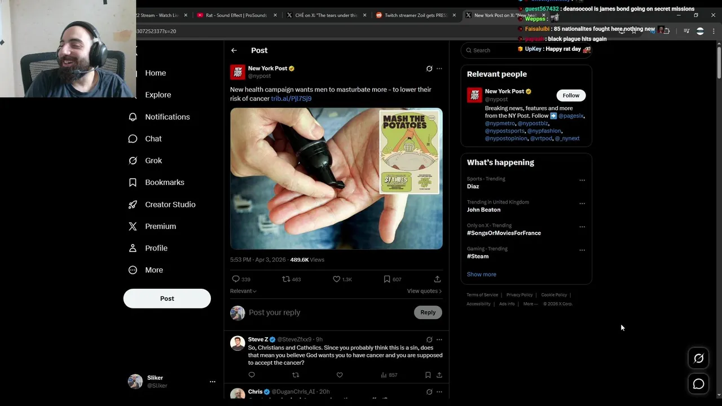Switch to the CHÉ on X browser tab
The width and height of the screenshot is (722, 406).
pos(326,15)
